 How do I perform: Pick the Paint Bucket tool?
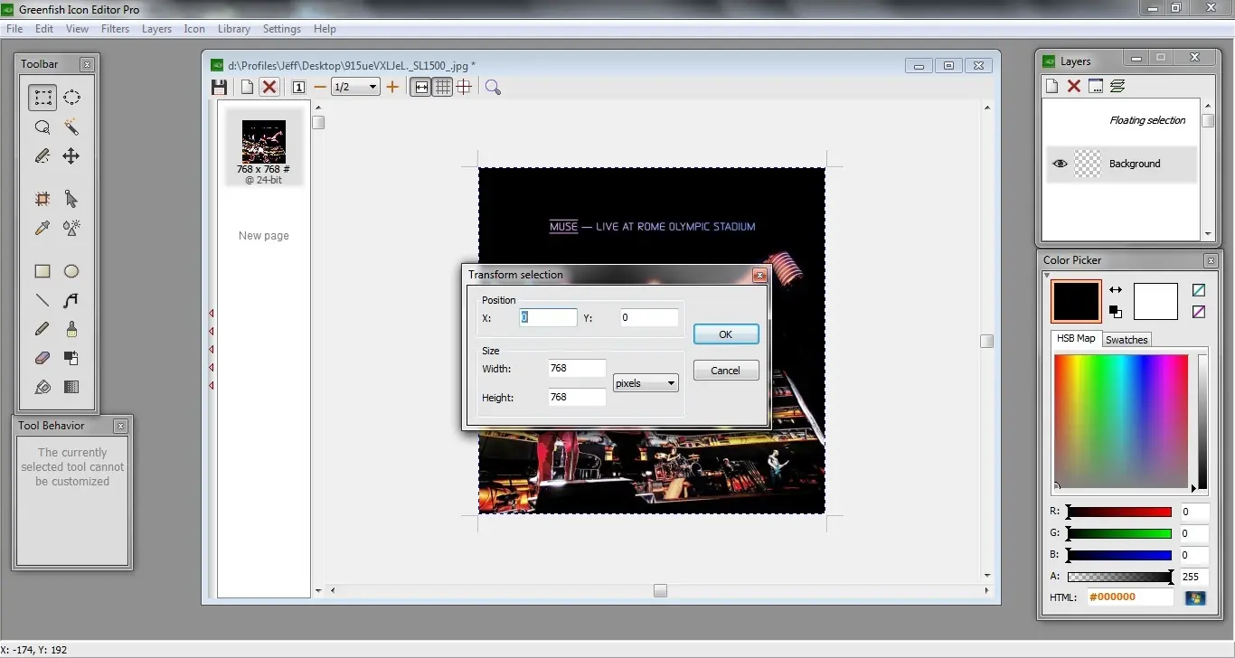pyautogui.click(x=42, y=387)
